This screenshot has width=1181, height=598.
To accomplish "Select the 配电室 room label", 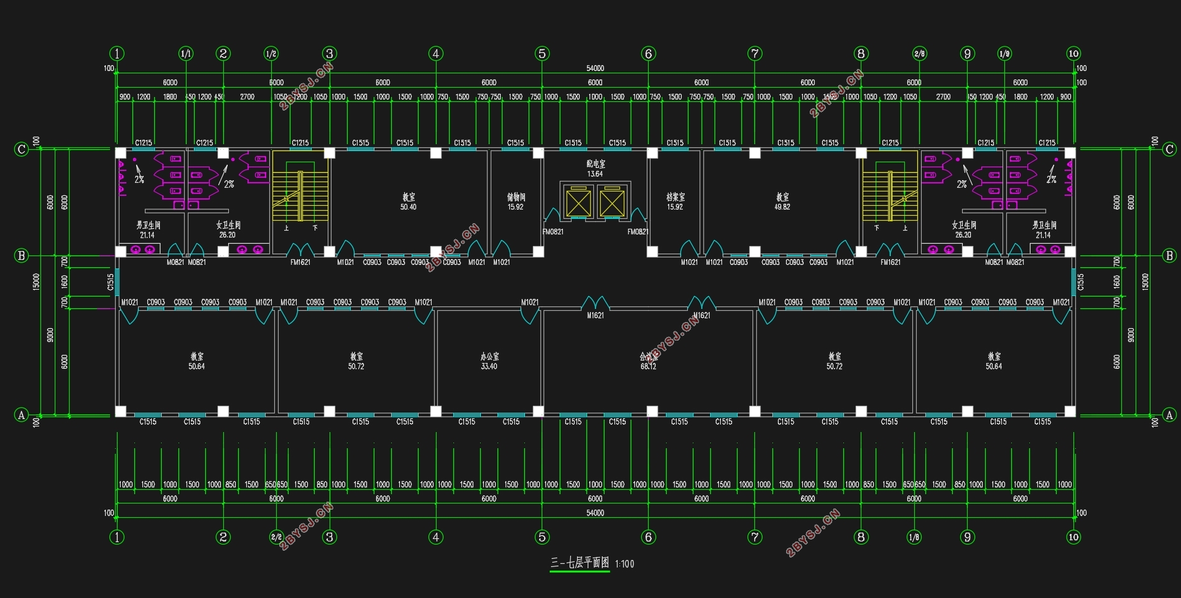I will (595, 164).
